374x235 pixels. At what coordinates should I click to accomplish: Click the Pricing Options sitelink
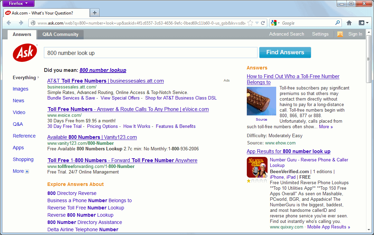click(x=102, y=126)
